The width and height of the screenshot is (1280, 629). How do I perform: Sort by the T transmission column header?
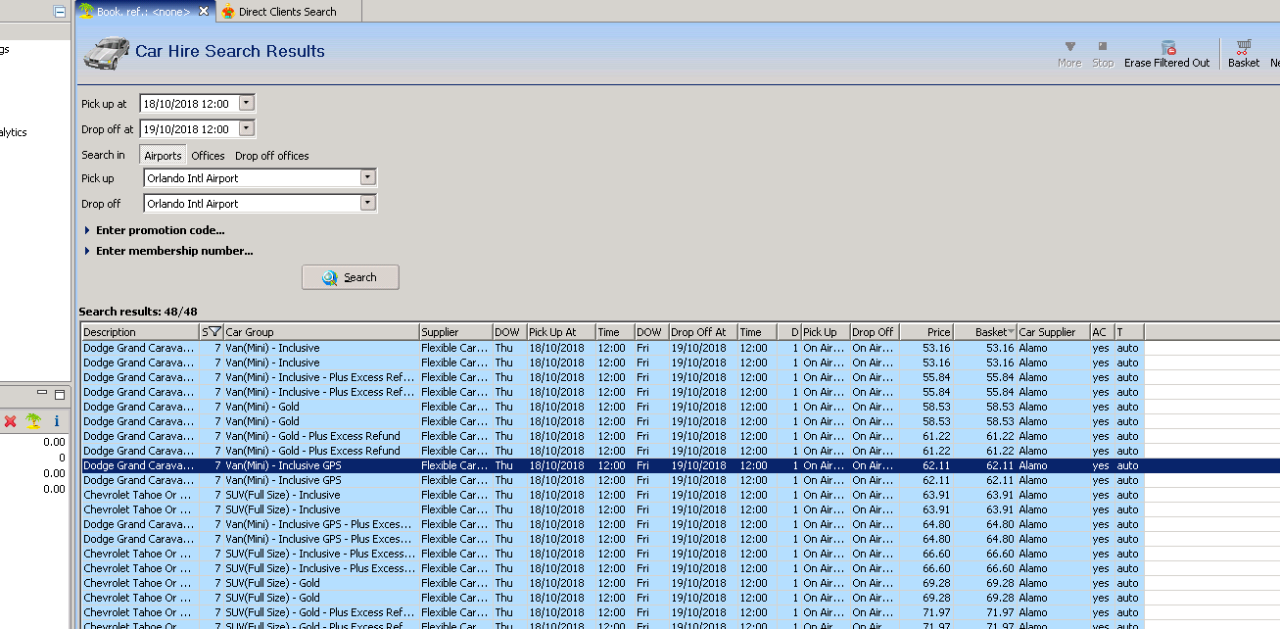pos(1129,332)
